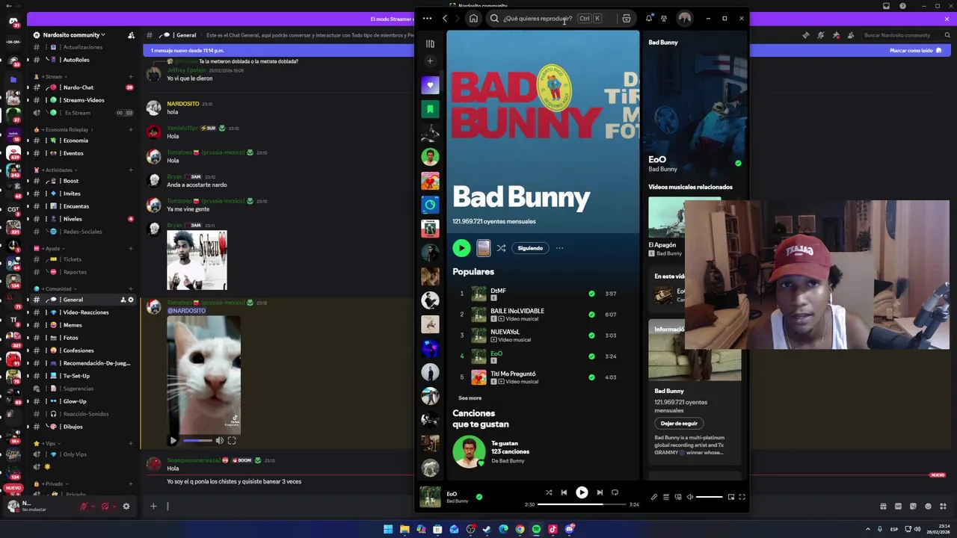Open more options dots beside Siguiendo

click(559, 248)
